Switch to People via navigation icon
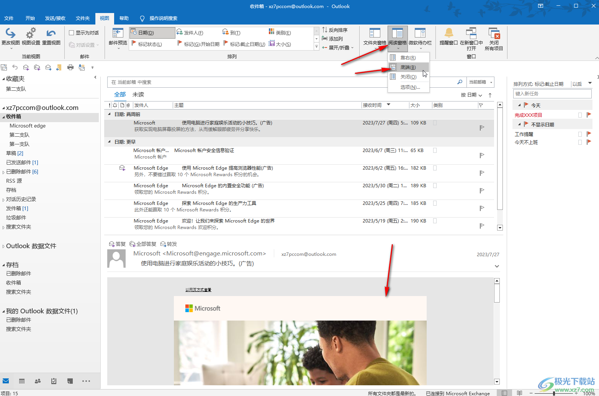Image resolution: width=599 pixels, height=396 pixels. tap(38, 381)
